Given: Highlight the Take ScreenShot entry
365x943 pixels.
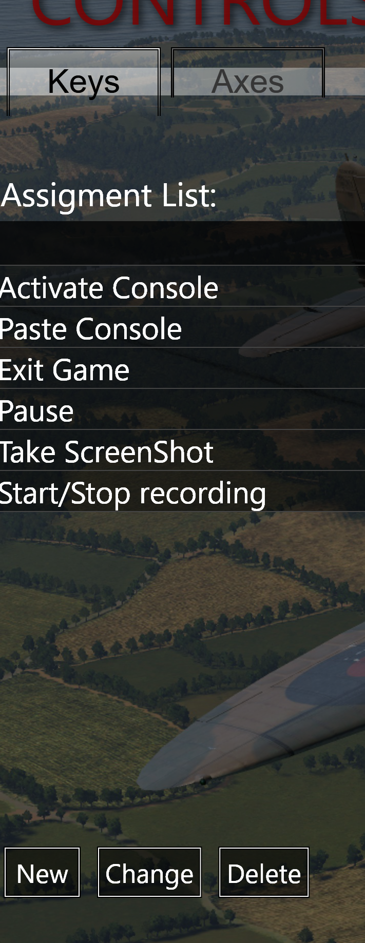Looking at the screenshot, I should (x=182, y=451).
